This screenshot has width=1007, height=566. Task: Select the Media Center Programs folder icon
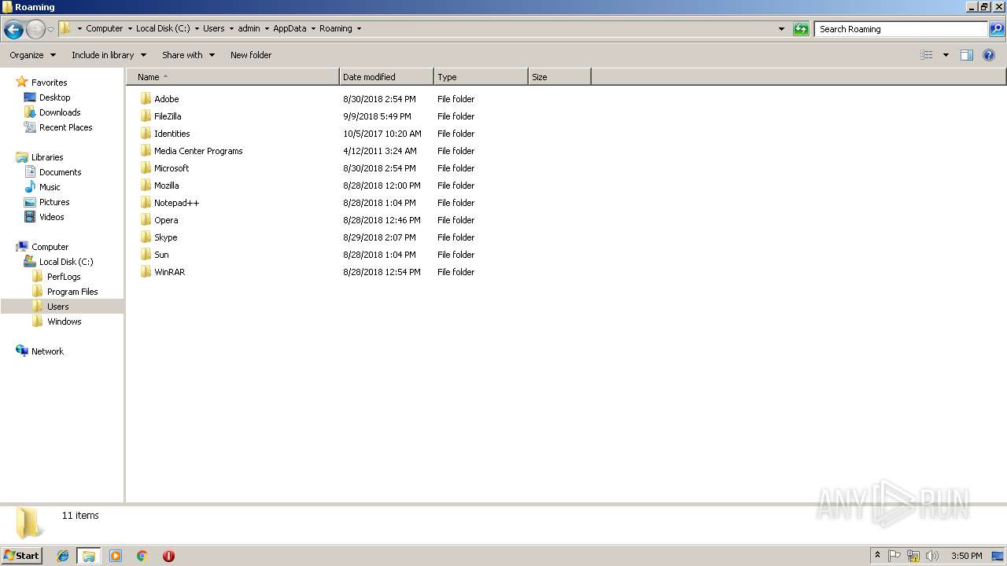pos(146,151)
